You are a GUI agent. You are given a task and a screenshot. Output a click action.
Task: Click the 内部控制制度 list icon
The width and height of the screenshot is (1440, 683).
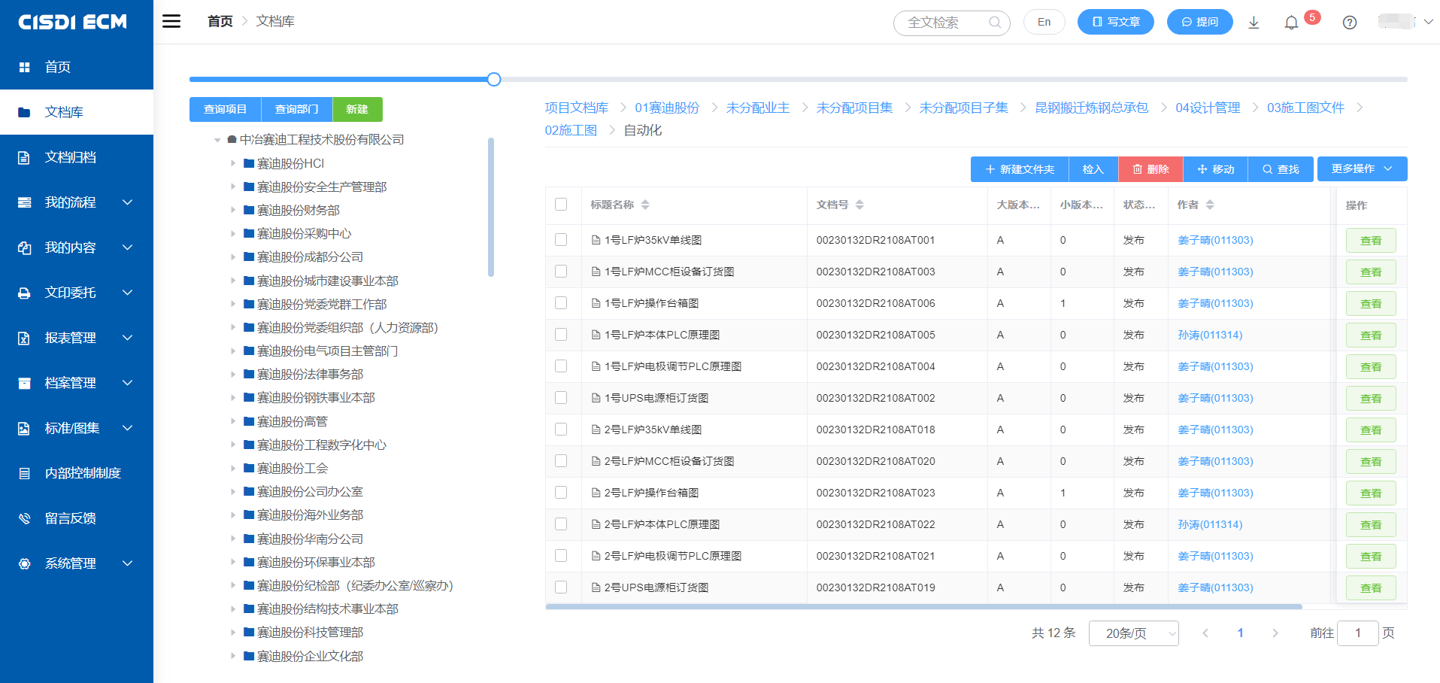24,473
